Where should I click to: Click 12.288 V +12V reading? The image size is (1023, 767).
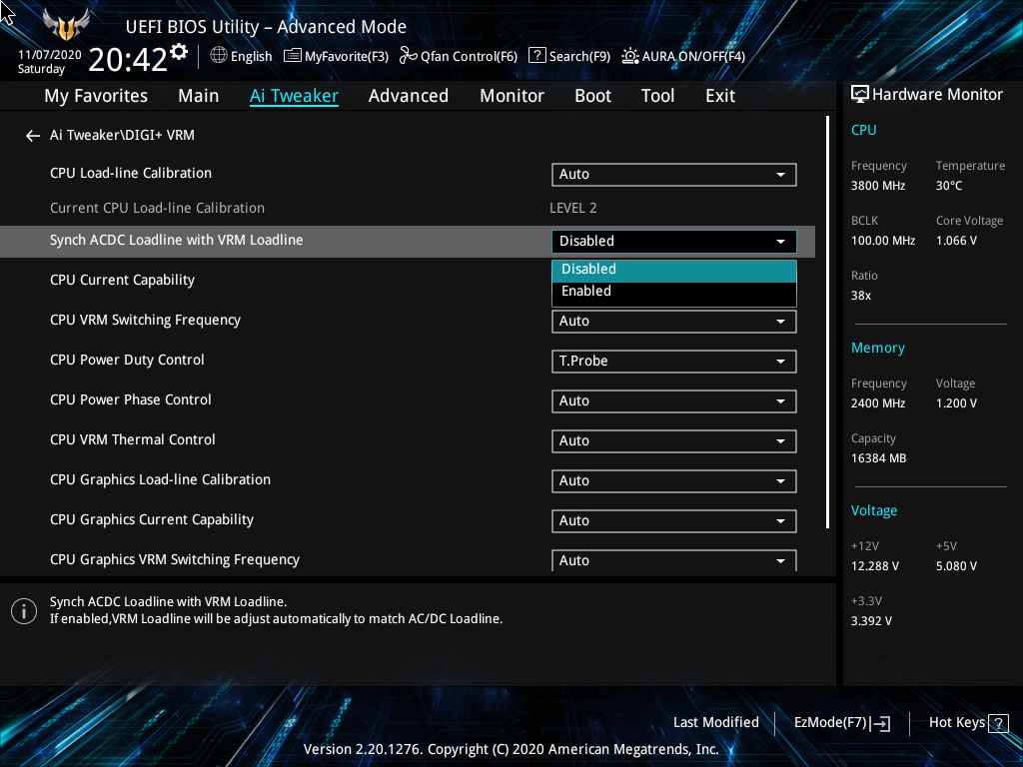coord(874,566)
